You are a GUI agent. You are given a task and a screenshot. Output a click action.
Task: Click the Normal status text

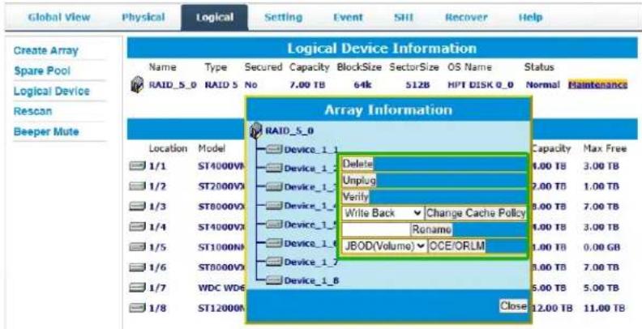(542, 85)
